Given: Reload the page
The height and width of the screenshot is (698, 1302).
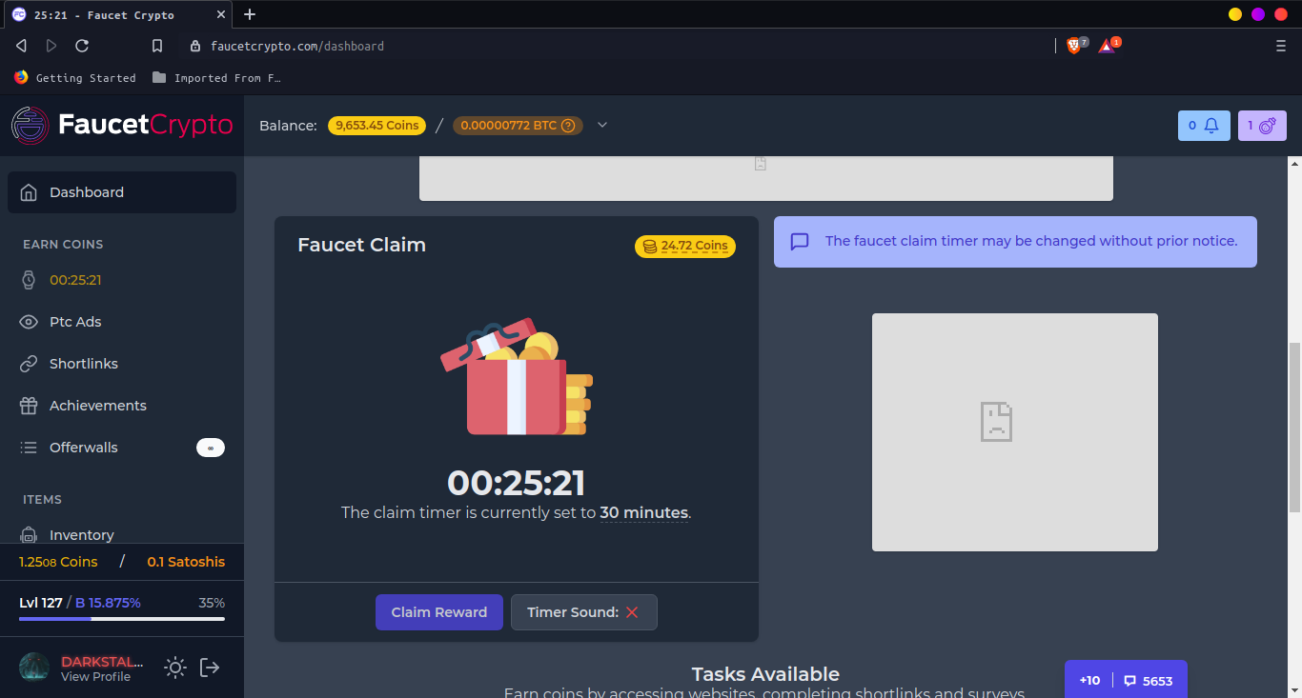Looking at the screenshot, I should tap(82, 46).
